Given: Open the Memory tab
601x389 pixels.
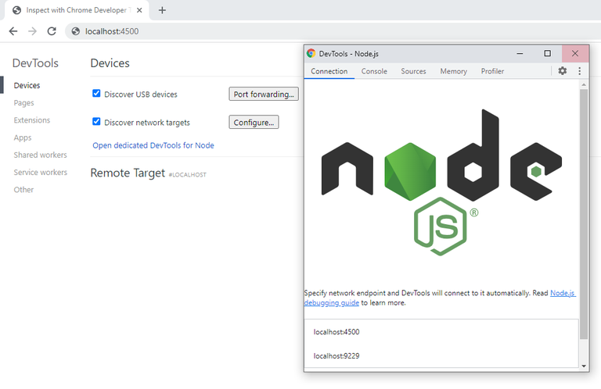Looking at the screenshot, I should (x=453, y=71).
